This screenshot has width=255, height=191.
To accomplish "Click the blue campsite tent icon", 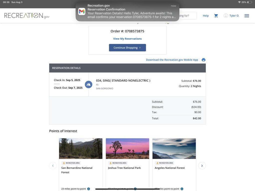I will click(88, 84).
